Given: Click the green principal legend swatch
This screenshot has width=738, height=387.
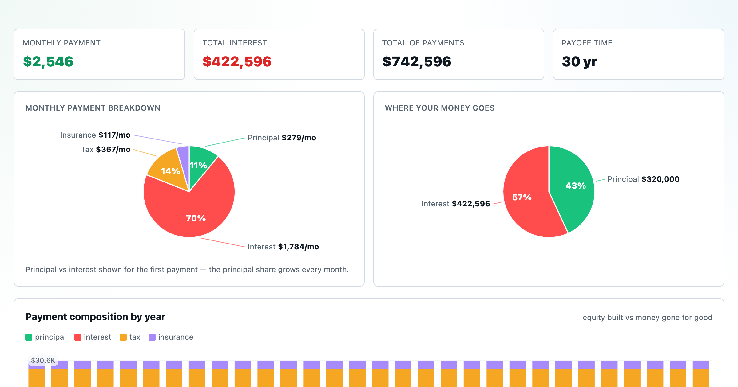Looking at the screenshot, I should click(29, 337).
